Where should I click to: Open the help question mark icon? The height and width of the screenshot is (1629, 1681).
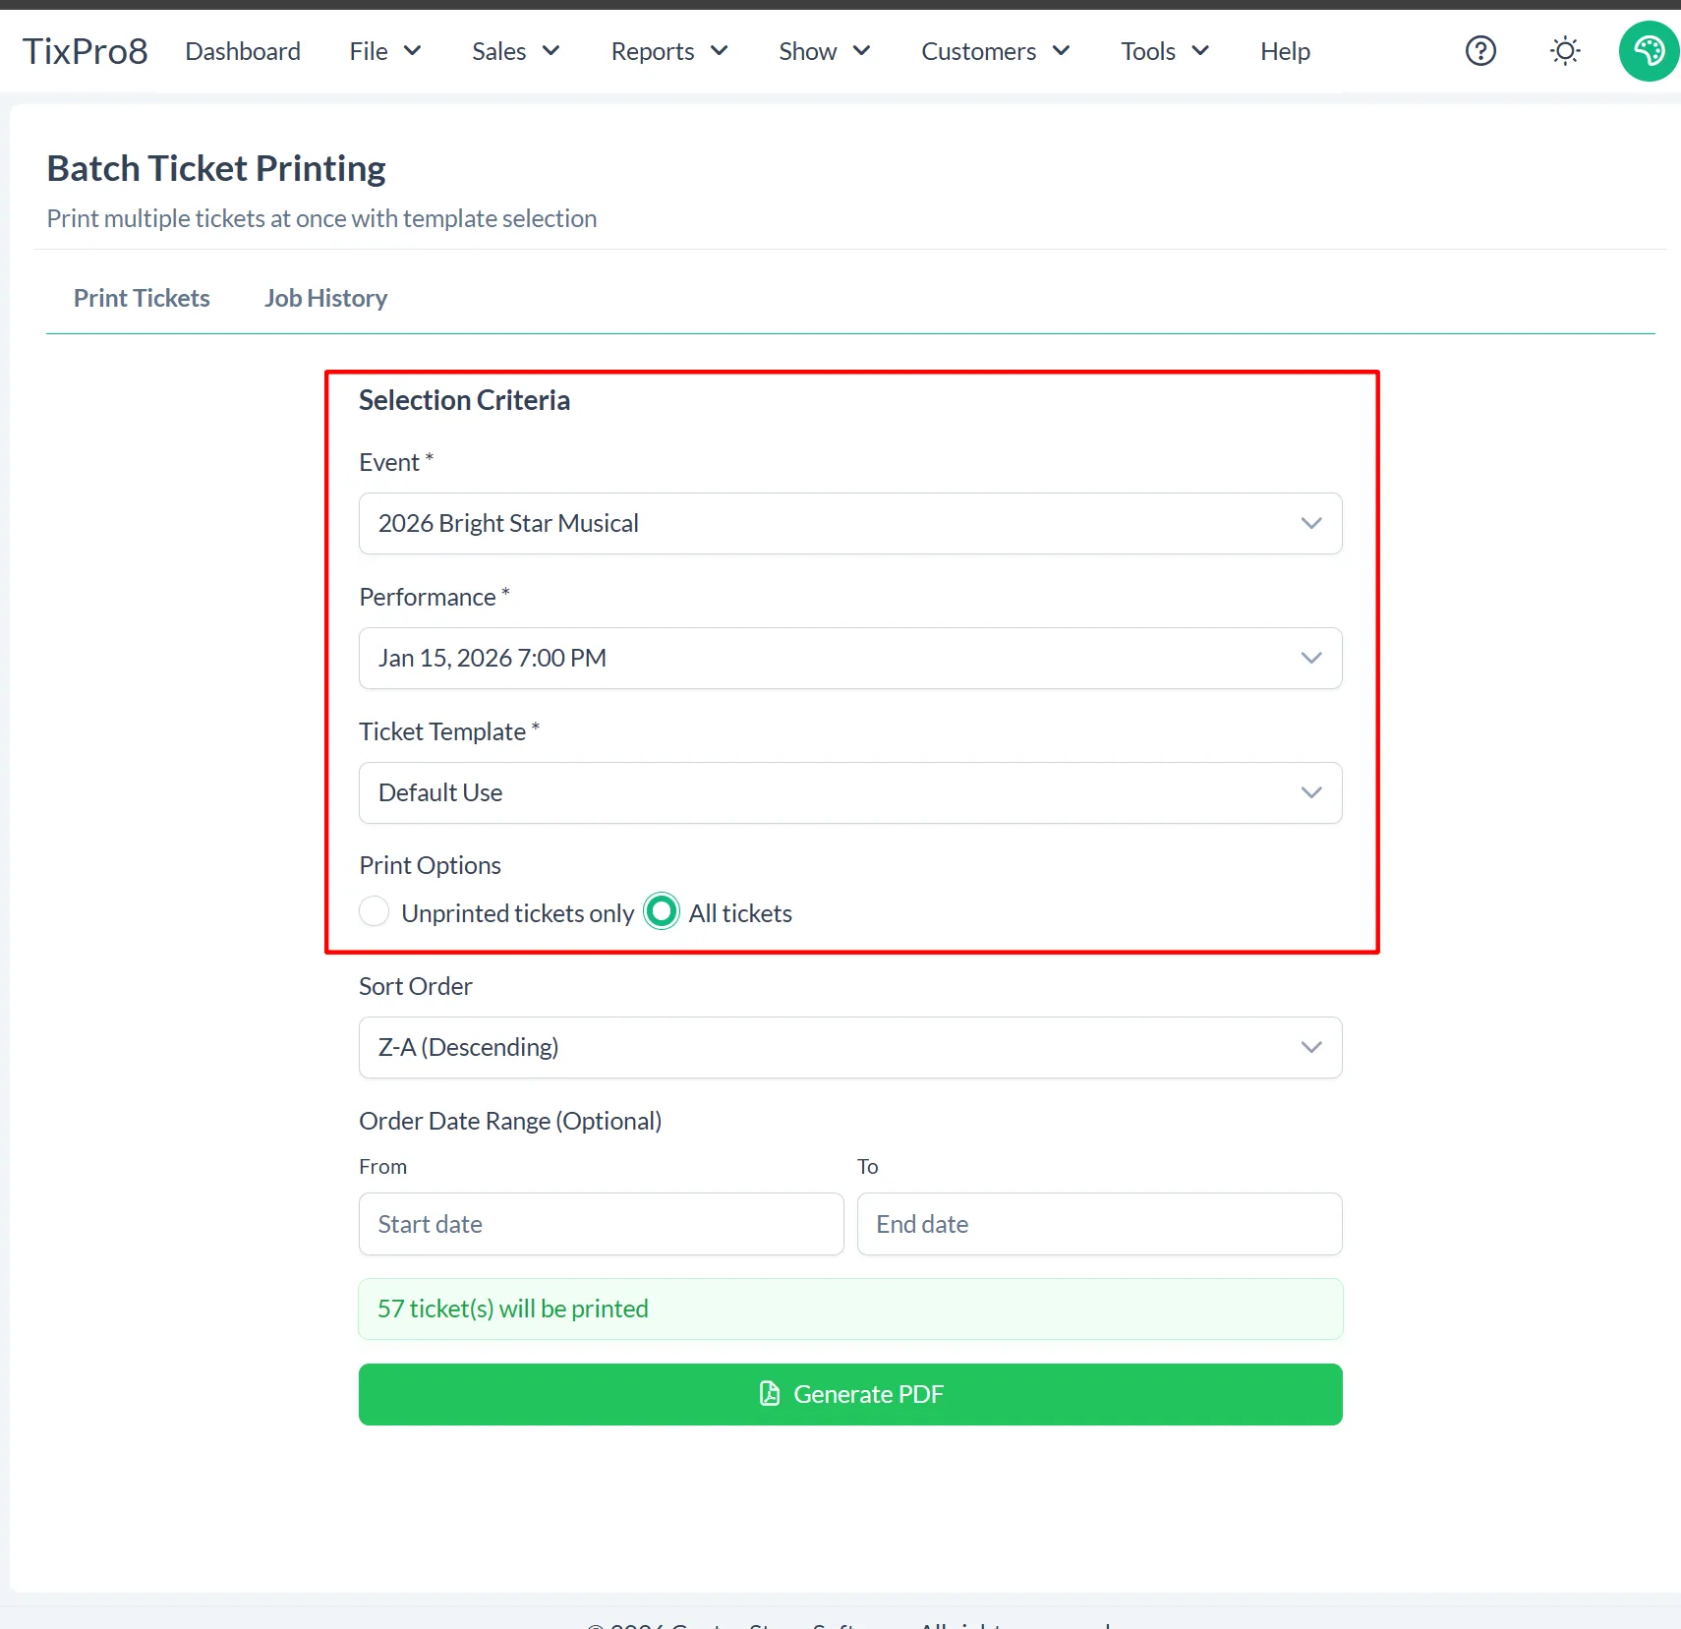coord(1480,51)
